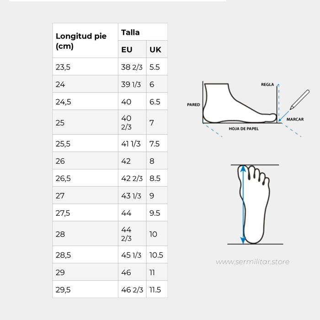Open the www.sermilitar.store link
Screen dimensions: 320x320
pyautogui.click(x=252, y=262)
